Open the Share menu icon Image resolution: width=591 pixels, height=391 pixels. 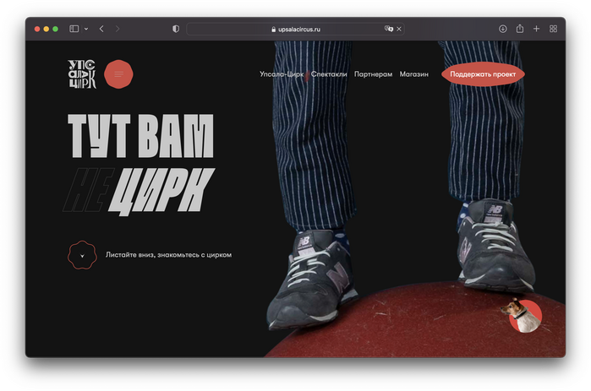click(x=520, y=28)
